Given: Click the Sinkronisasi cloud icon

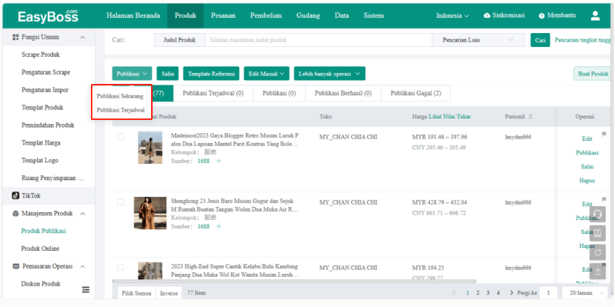Looking at the screenshot, I should pyautogui.click(x=487, y=15).
